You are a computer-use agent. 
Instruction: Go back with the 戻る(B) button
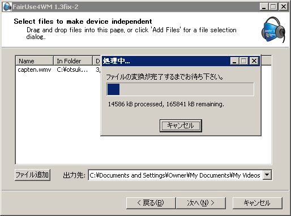click(x=151, y=203)
